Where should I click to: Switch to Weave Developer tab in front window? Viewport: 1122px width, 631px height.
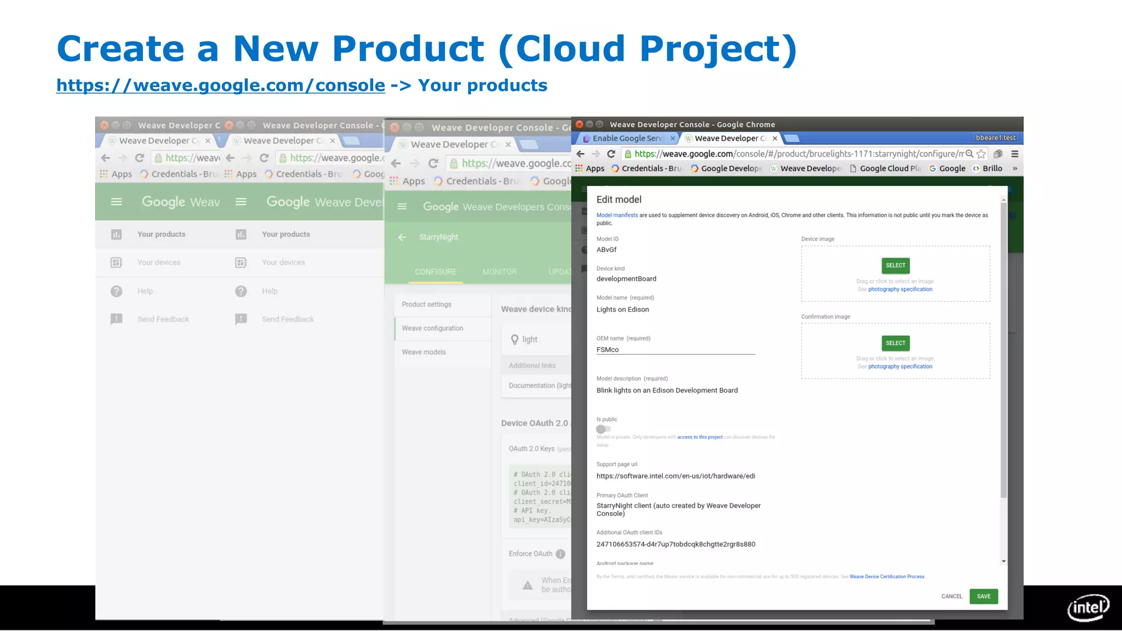coord(730,139)
